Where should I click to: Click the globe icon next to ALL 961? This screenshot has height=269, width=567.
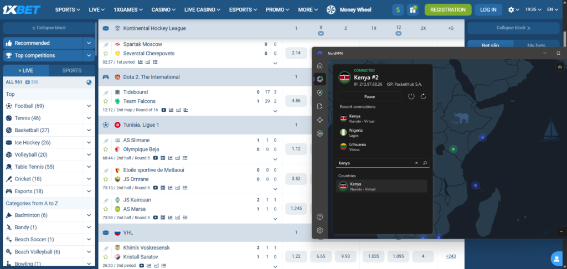(x=89, y=82)
